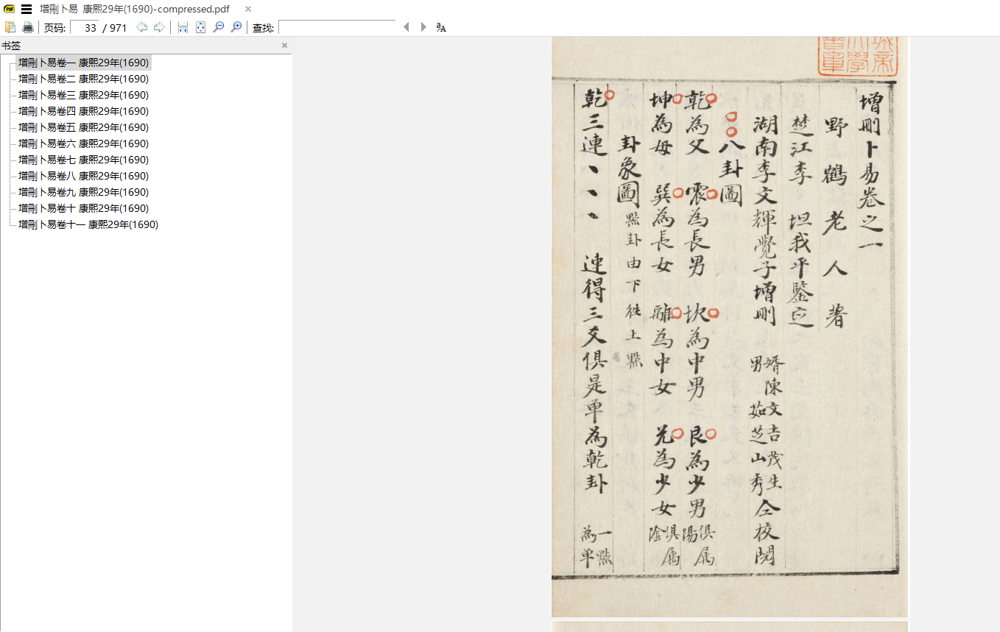Click the yellow PDF application logo
The width and height of the screenshot is (1000, 632).
coord(9,9)
